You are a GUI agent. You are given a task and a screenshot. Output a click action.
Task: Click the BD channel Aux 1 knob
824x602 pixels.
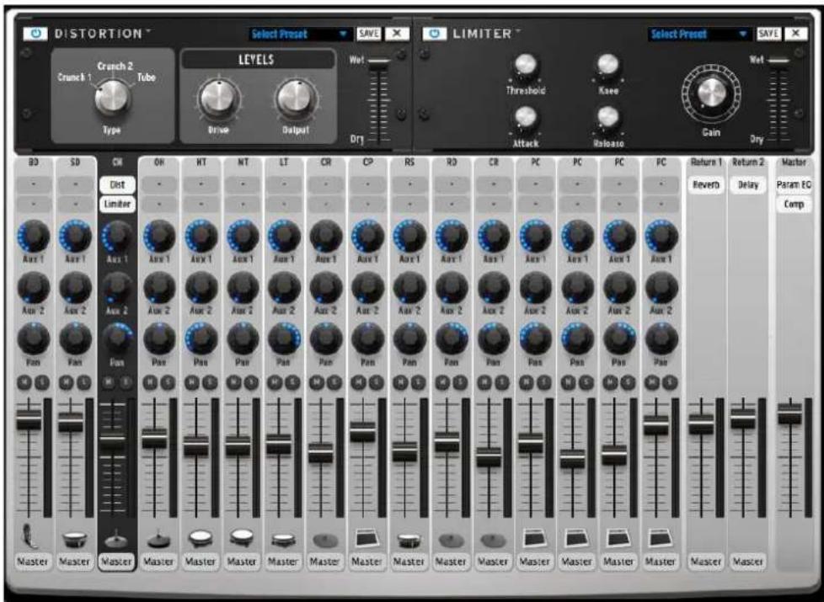pyautogui.click(x=33, y=237)
